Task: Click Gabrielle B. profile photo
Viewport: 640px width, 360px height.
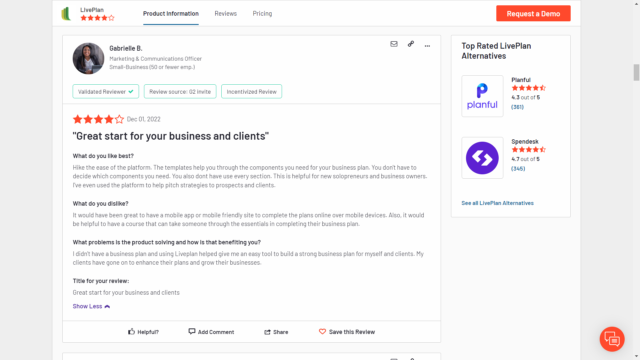Action: point(88,58)
